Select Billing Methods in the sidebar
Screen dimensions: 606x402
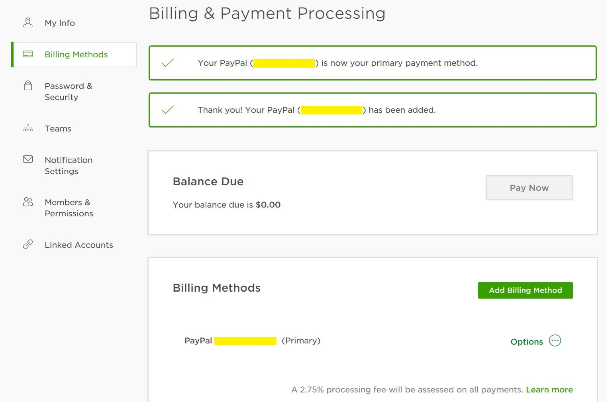click(74, 55)
